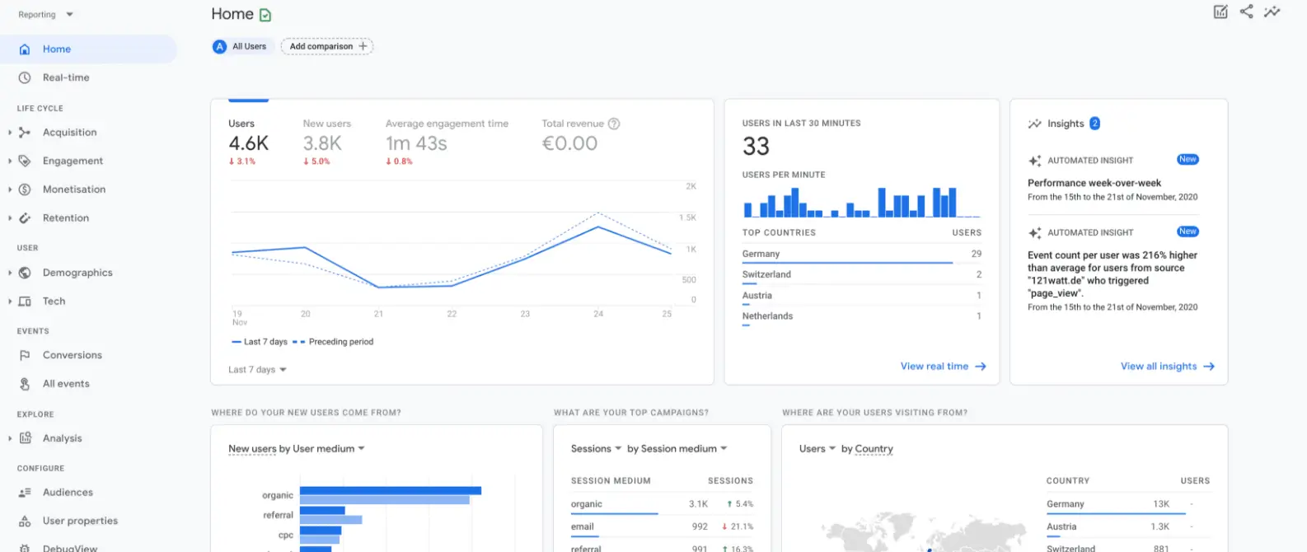1307x552 pixels.
Task: Click the Demographics globe icon
Action: click(x=25, y=273)
